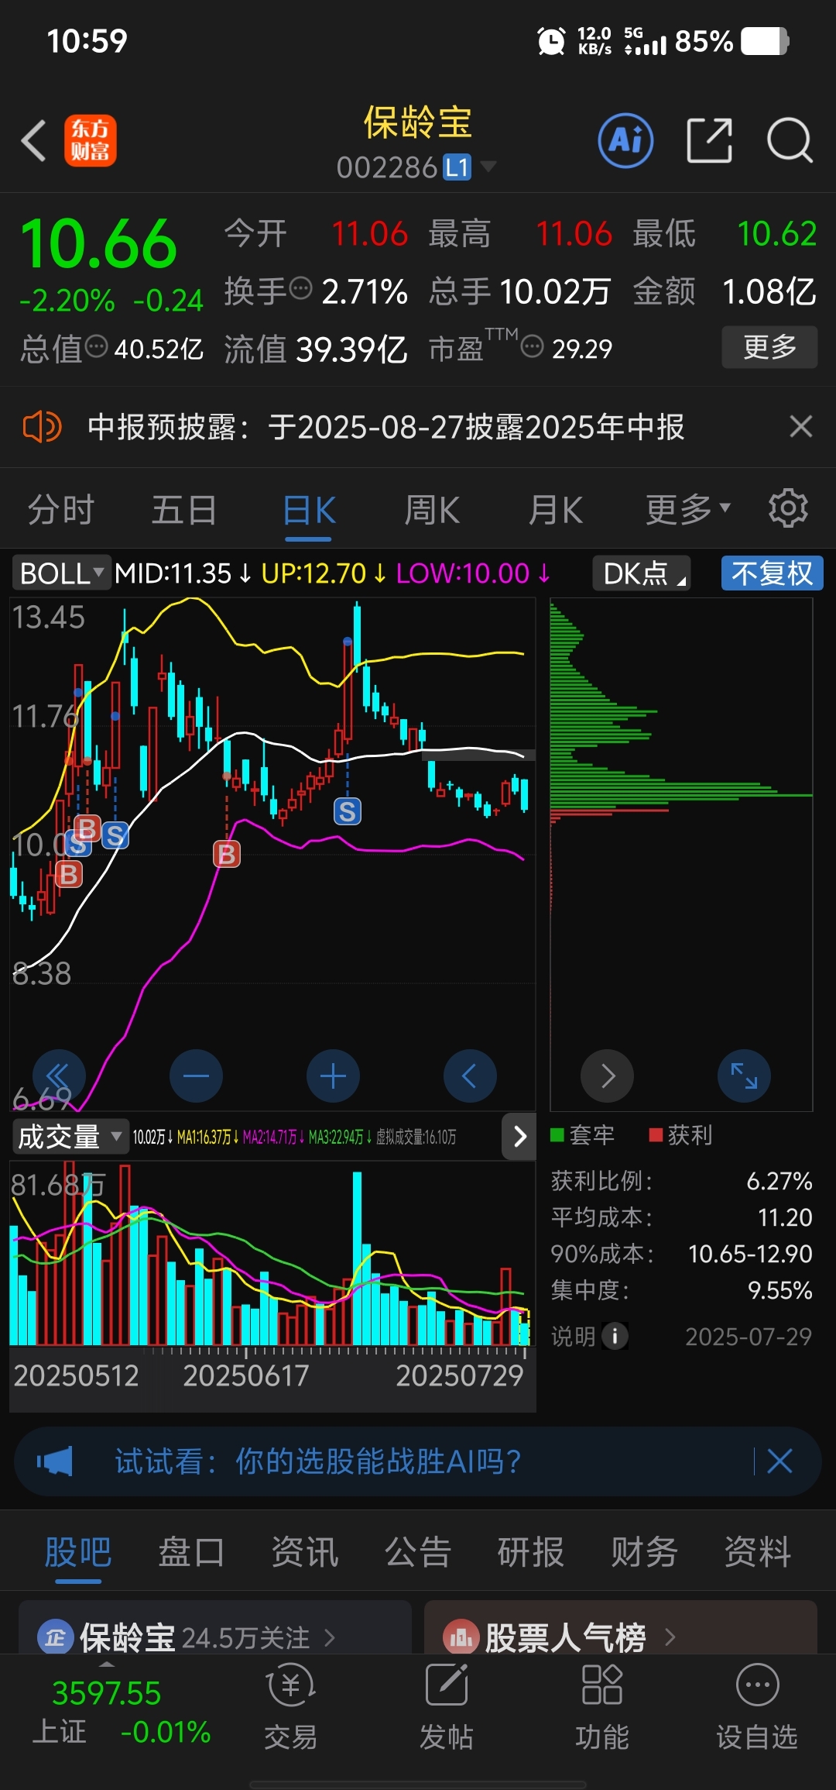The height and width of the screenshot is (1790, 836).
Task: Close the AI stock-picking banner
Action: [779, 1461]
